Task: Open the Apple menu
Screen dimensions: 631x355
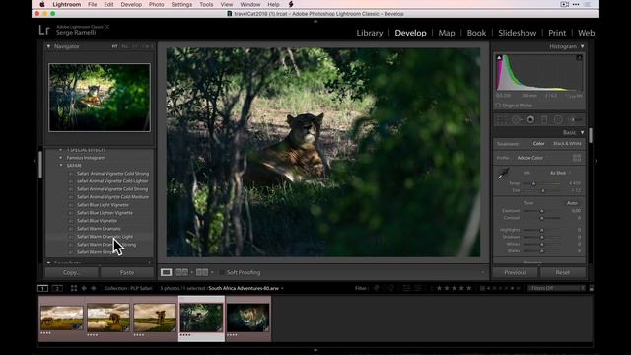Action: point(42,4)
